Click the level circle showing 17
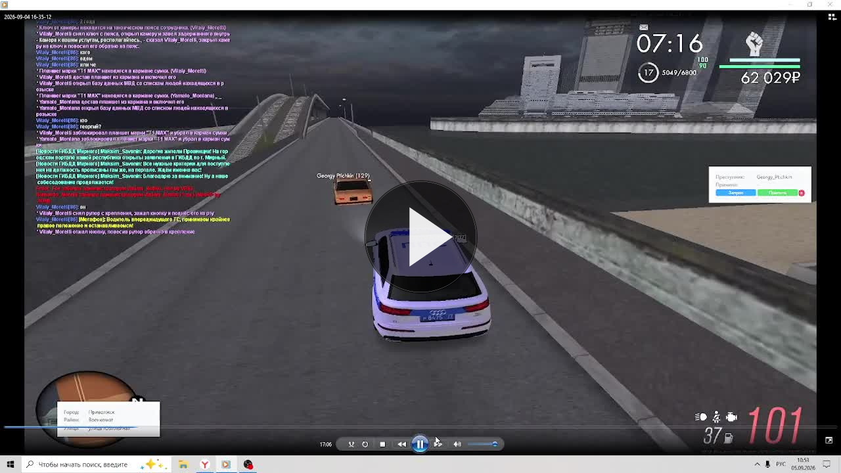 pos(648,73)
